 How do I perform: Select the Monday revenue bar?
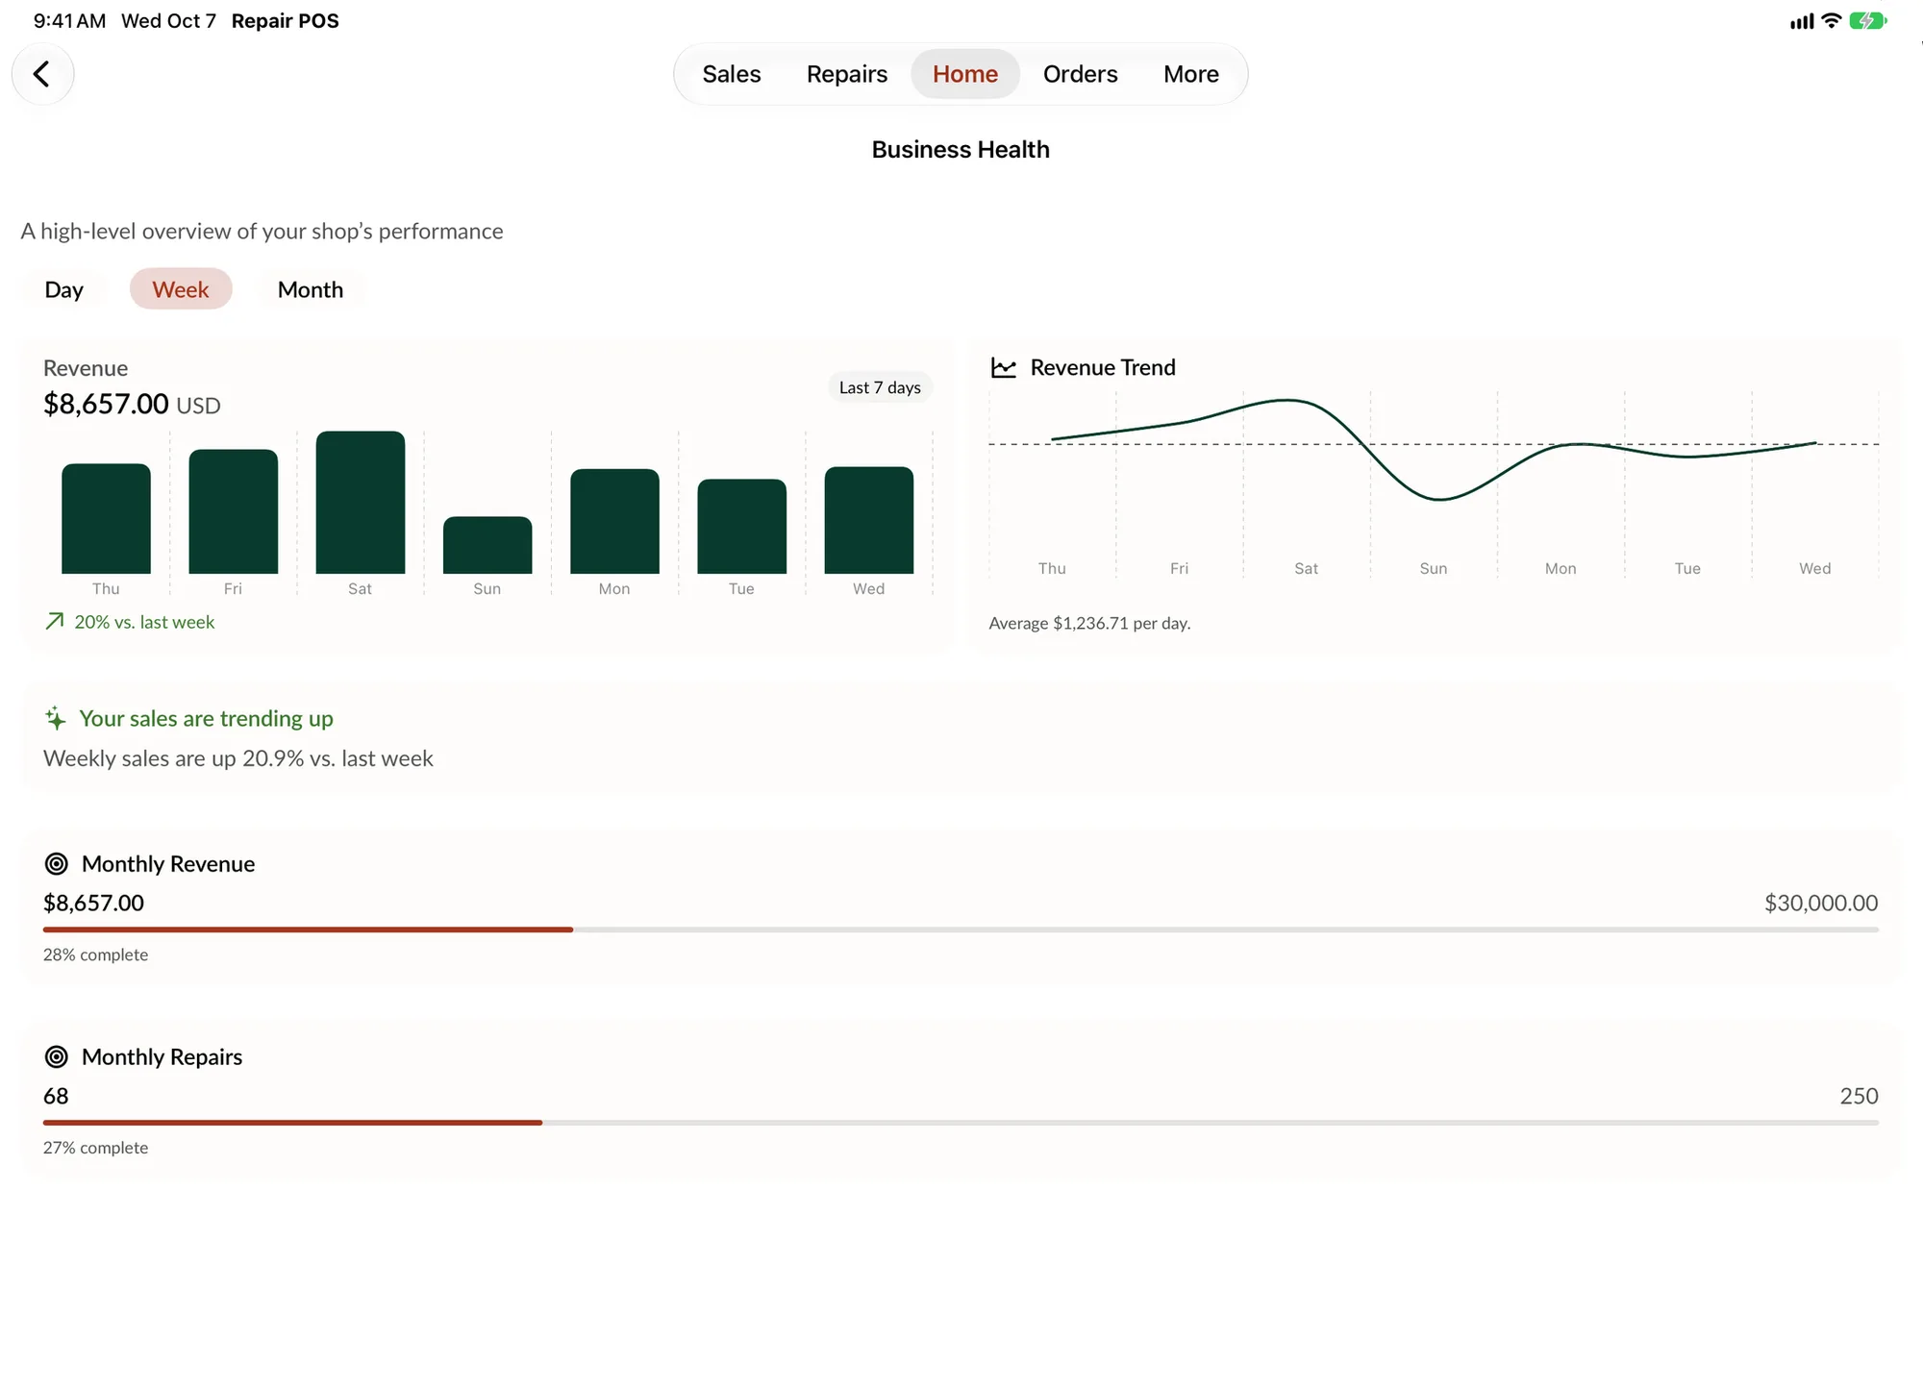614,521
